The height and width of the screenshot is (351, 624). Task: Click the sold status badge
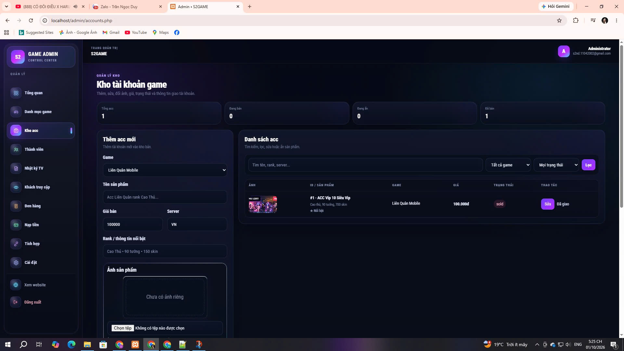click(500, 204)
